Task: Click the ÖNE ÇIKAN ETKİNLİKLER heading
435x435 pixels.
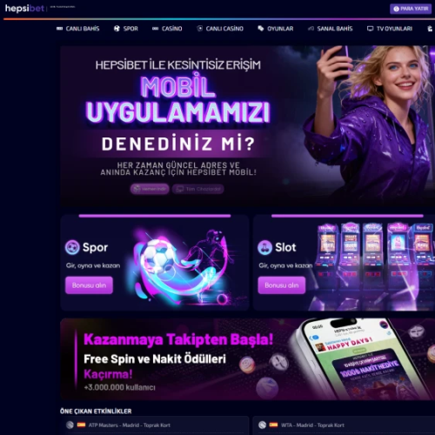Action: coord(96,412)
